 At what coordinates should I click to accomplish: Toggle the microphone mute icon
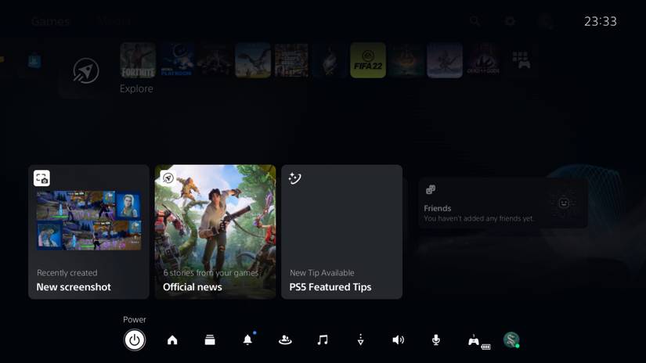436,340
